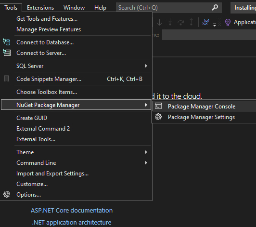This screenshot has width=256, height=227.
Task: Click the Connect to Server icon
Action: click(7, 53)
